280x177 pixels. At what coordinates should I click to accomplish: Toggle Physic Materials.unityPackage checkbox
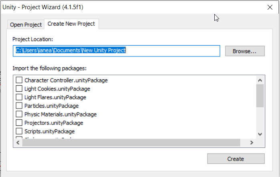(x=19, y=114)
